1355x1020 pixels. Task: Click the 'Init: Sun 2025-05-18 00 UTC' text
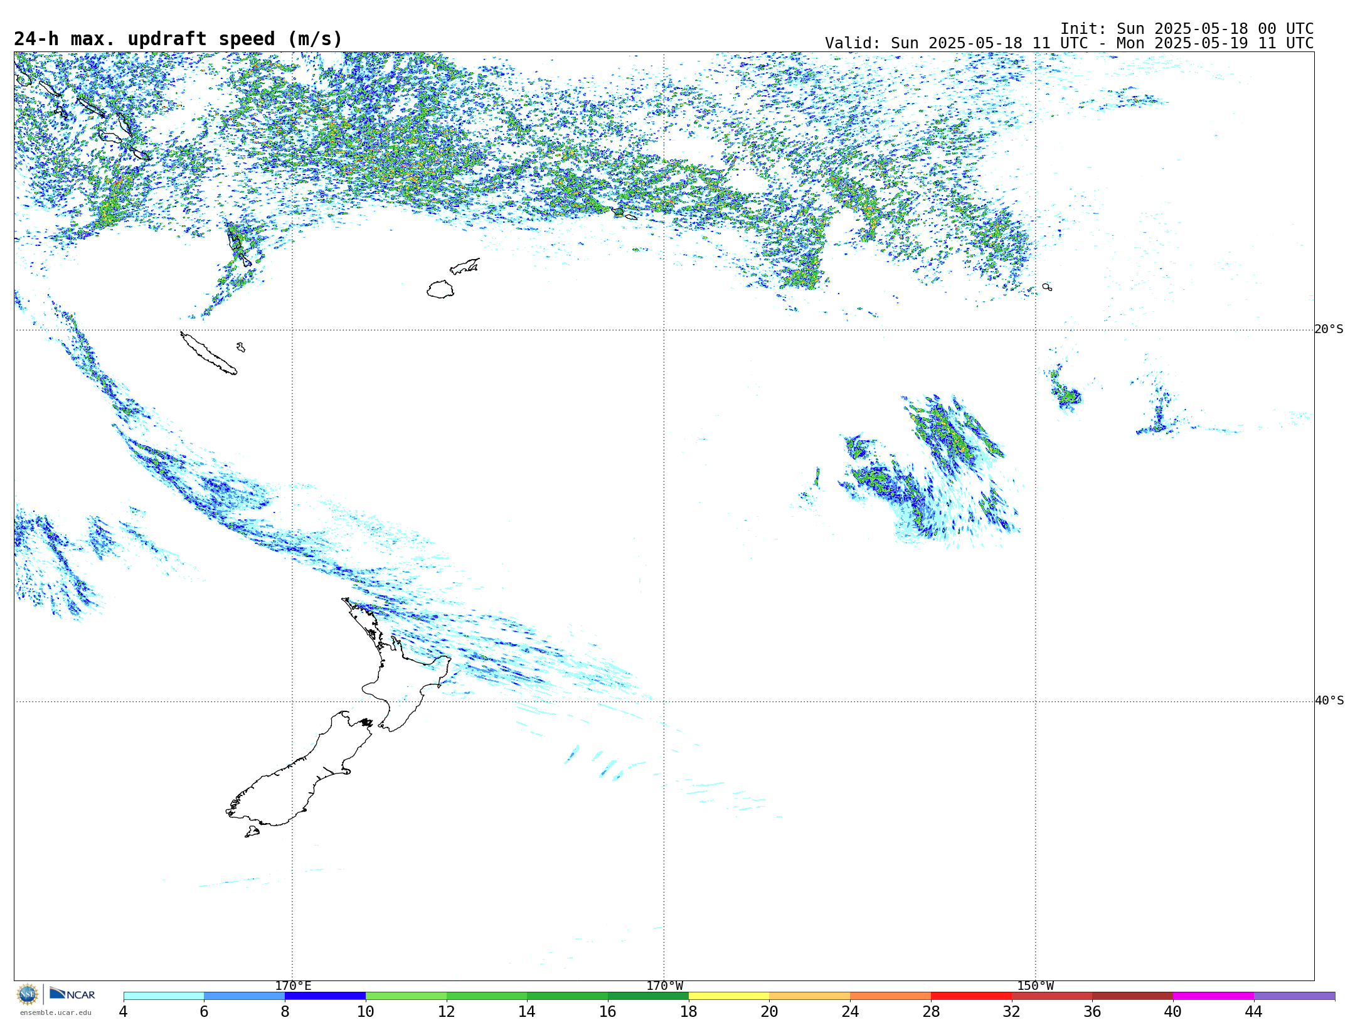pos(1187,29)
